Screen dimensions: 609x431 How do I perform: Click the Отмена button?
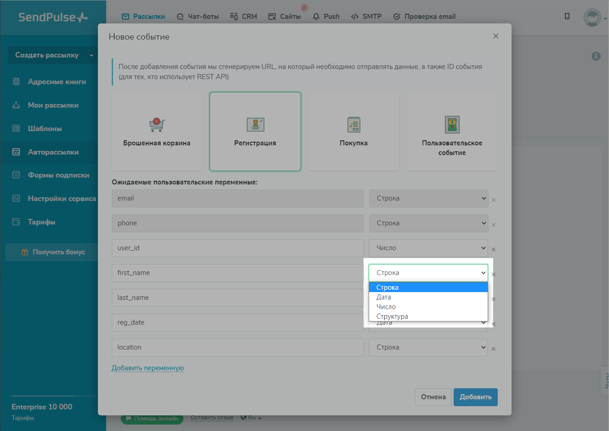(x=433, y=397)
